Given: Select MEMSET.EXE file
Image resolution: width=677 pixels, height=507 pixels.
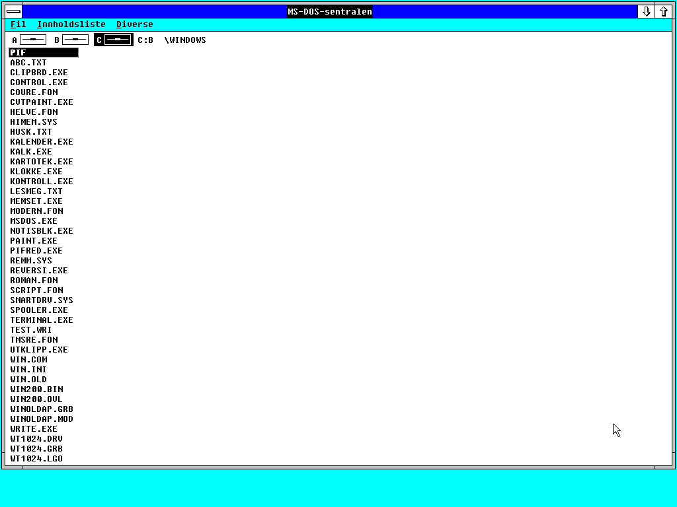Looking at the screenshot, I should (x=36, y=201).
